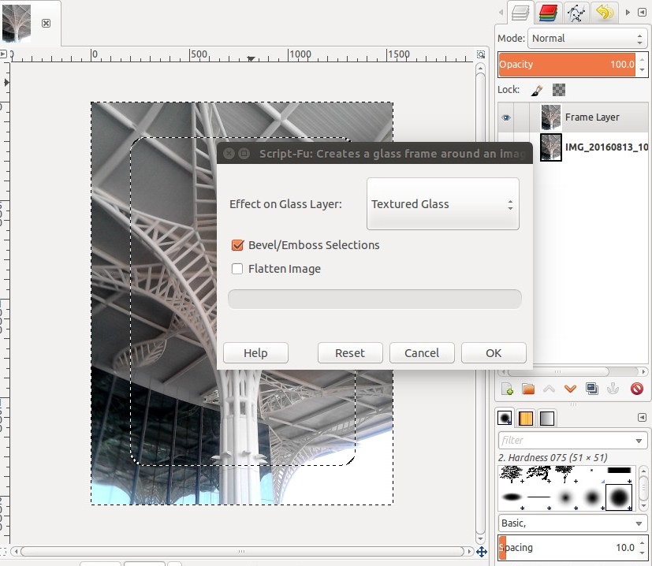
Task: Hide the Frame Layer with its eye icon
Action: coord(506,118)
